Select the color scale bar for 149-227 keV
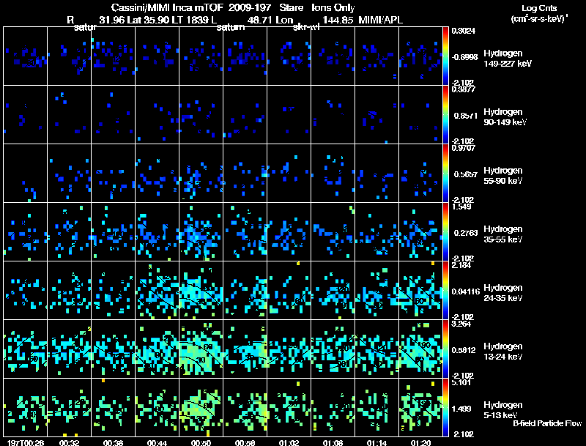Image resolution: width=586 pixels, height=446 pixels. tap(445, 56)
